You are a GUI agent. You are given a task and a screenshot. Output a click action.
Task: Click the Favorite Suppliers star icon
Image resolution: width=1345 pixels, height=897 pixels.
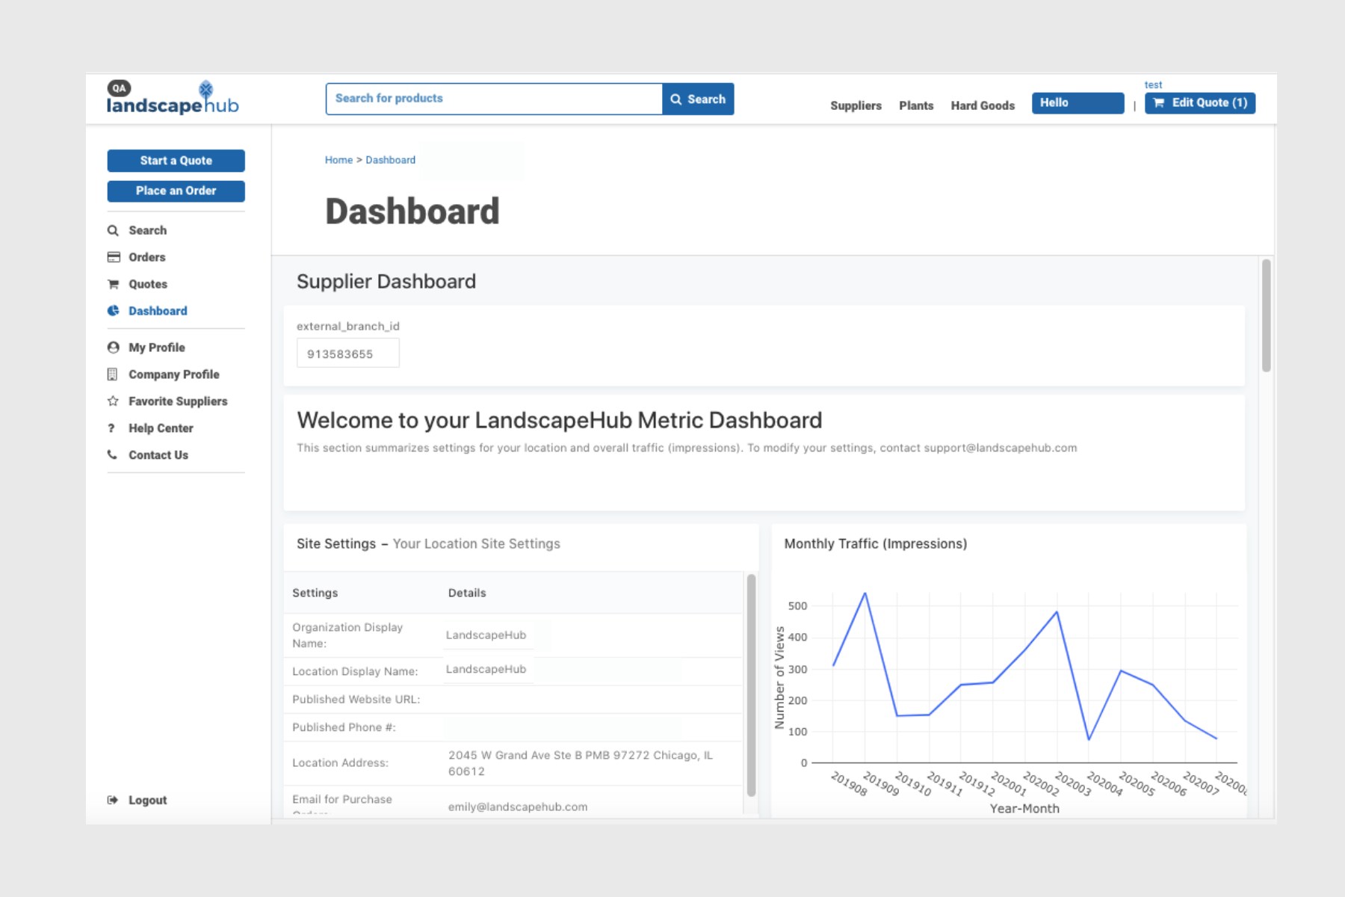coord(114,401)
